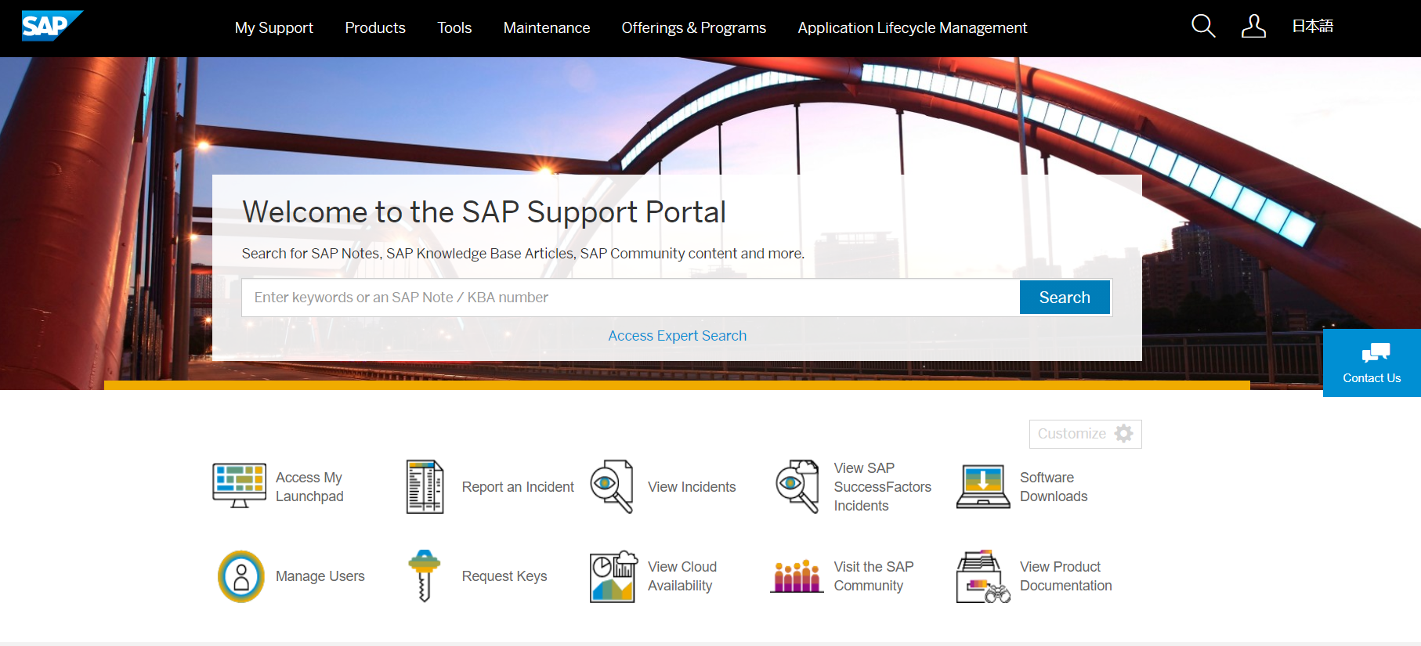The image size is (1421, 646).
Task: Select the Software Downloads laptop icon
Action: coord(983,486)
